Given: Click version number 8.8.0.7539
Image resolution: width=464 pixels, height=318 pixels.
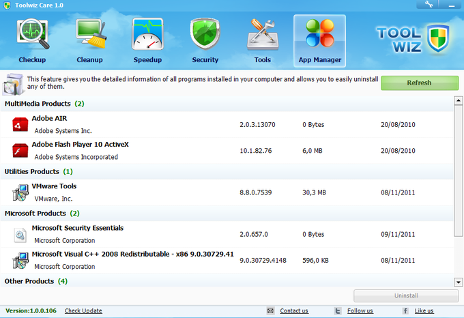Looking at the screenshot, I should click(256, 192).
